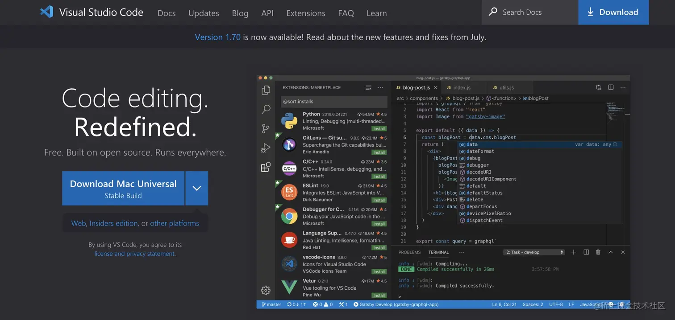Open the Updates page
The width and height of the screenshot is (675, 320).
204,13
